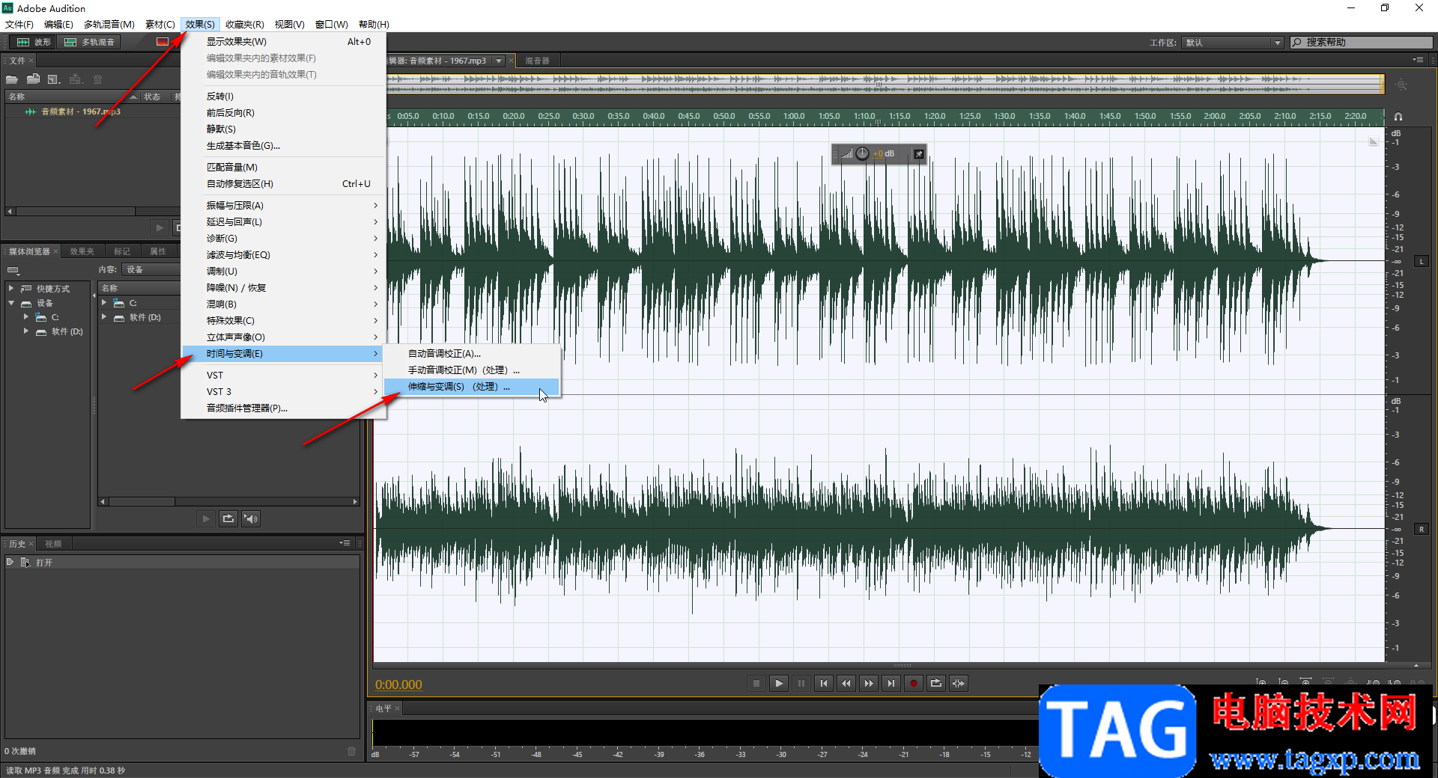Screen dimensions: 1438x778
Task: Jump to the previous marker in transport
Action: point(824,683)
